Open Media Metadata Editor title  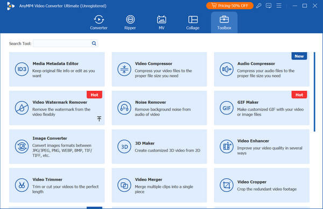pyautogui.click(x=55, y=64)
